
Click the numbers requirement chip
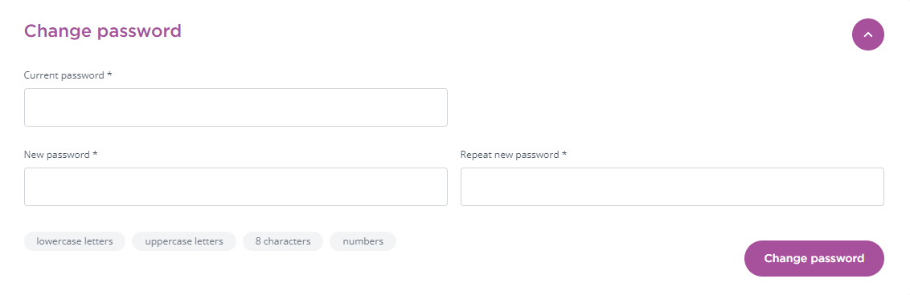click(x=363, y=241)
